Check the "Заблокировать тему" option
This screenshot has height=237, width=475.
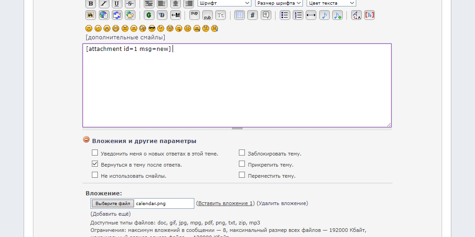[x=242, y=153]
